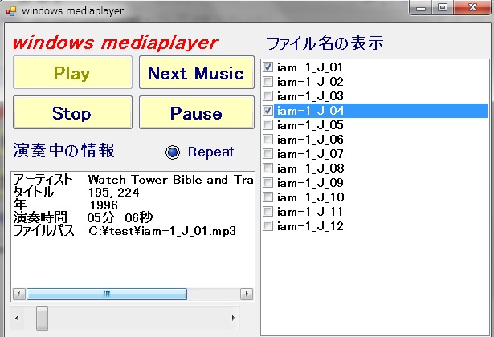
Task: Click the file path C:¥test¥iam-1_J_01.mp3 text
Action: (x=162, y=231)
